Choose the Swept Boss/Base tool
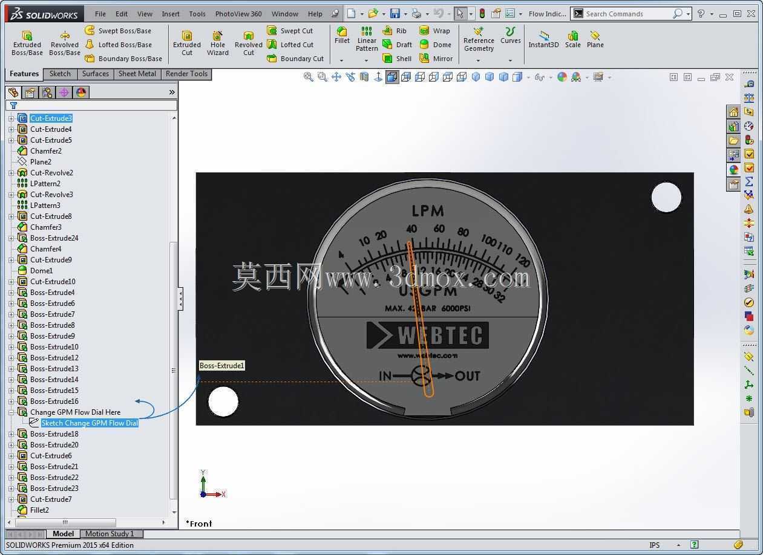This screenshot has height=555, width=763. click(x=118, y=30)
